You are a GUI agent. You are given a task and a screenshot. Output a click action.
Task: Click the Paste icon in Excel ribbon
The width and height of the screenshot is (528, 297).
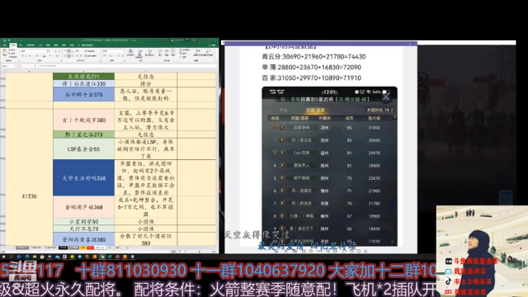coord(5,51)
